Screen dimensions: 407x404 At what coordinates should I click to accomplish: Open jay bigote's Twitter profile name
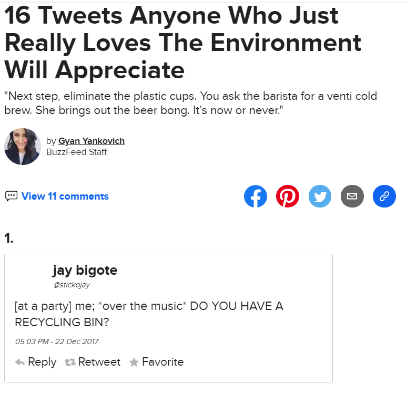pyautogui.click(x=85, y=271)
